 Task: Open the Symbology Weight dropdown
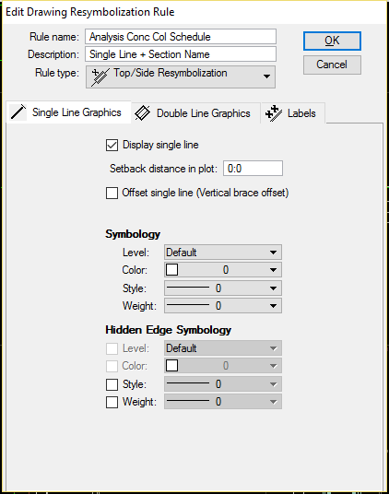(223, 306)
